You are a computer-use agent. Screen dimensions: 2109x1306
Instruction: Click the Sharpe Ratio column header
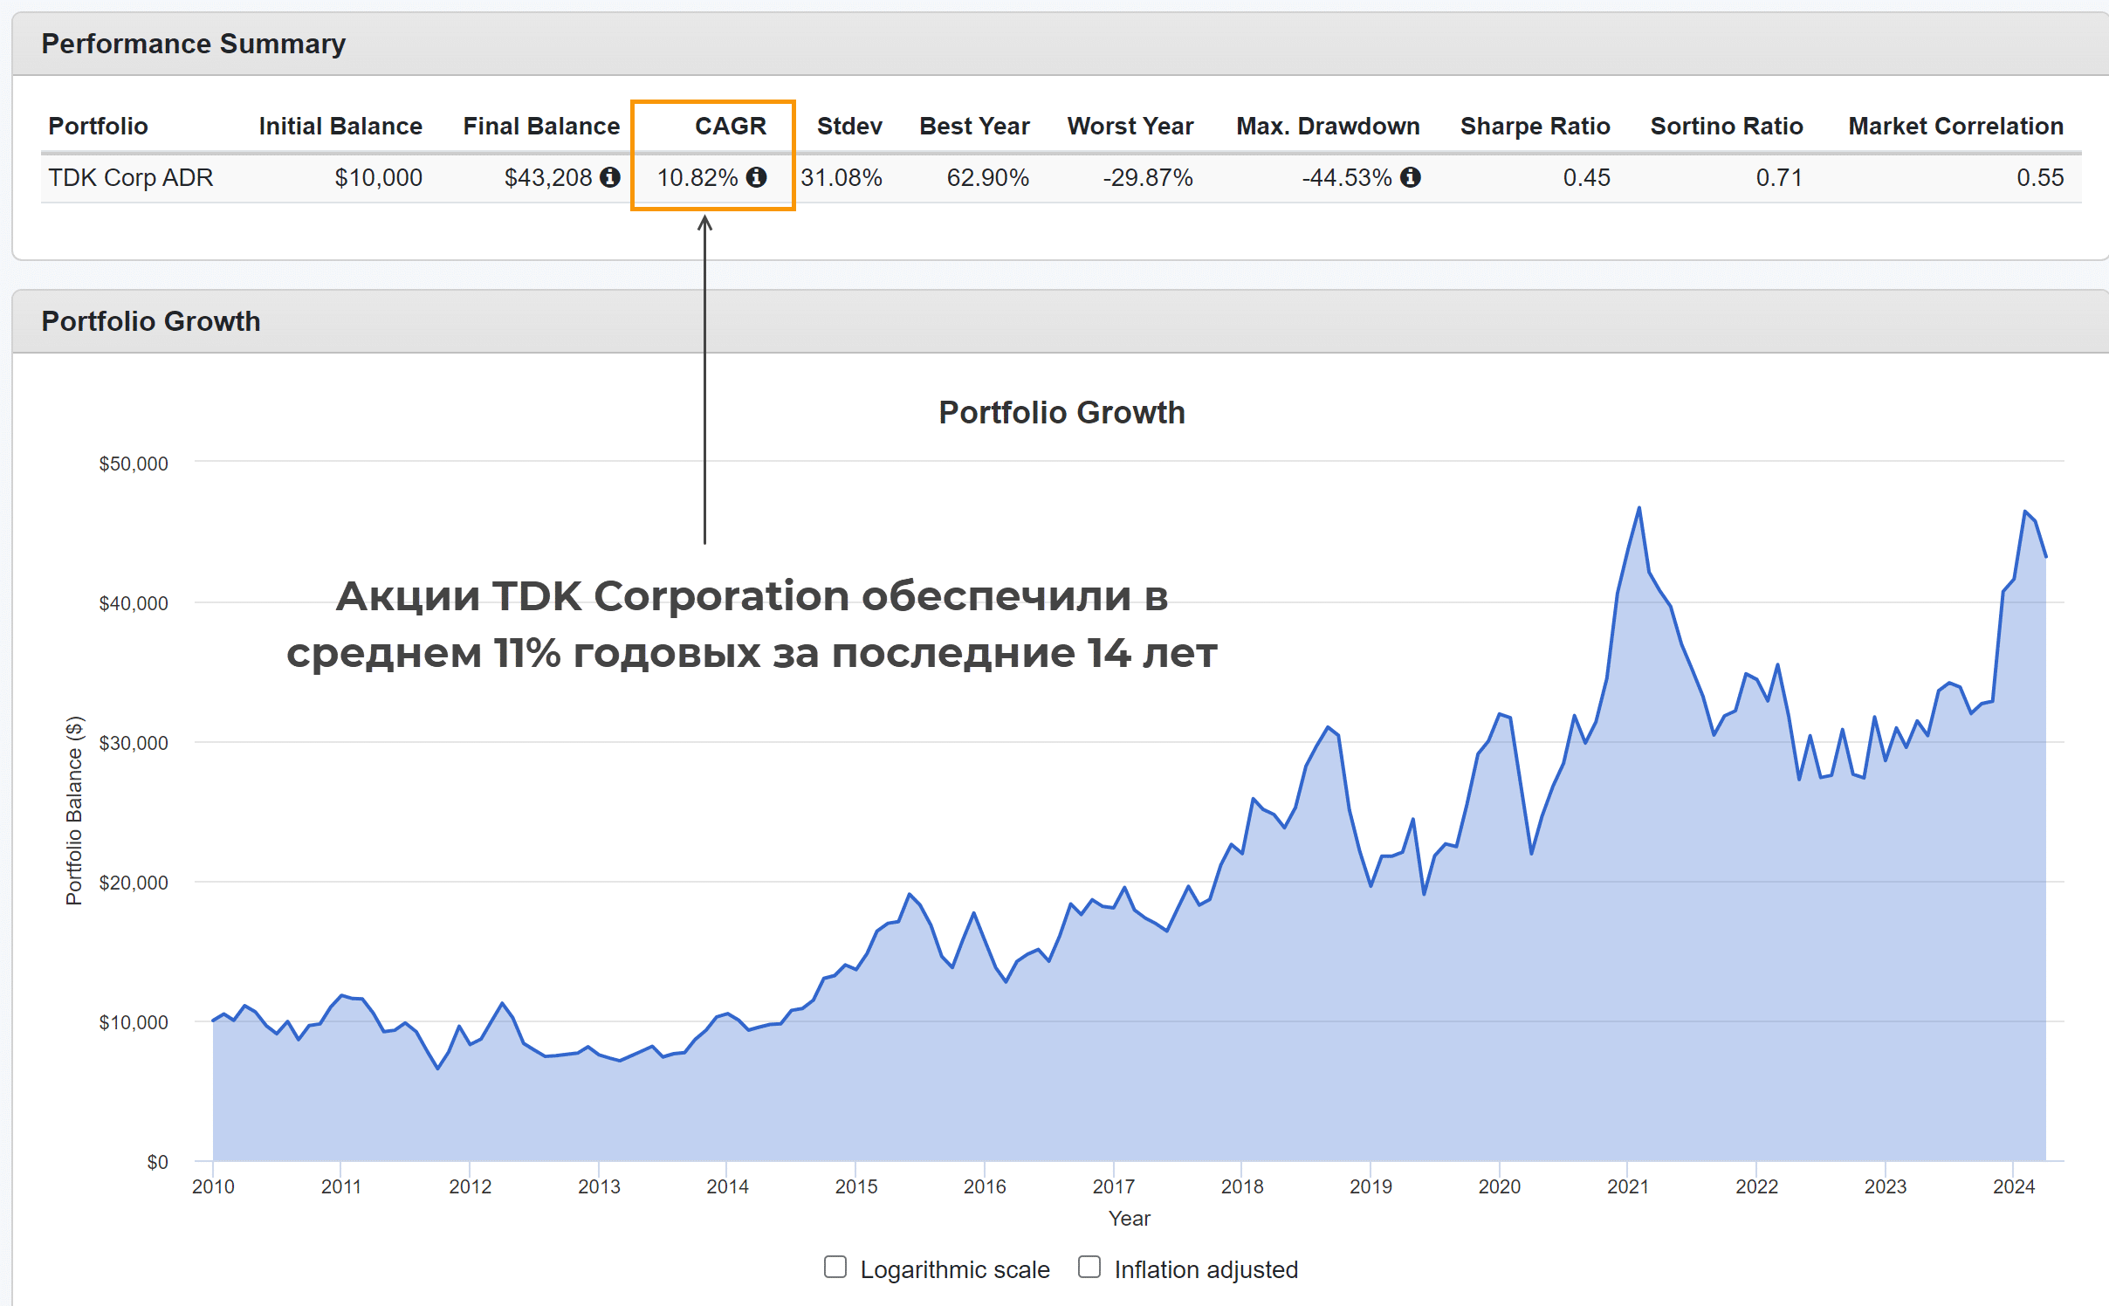(x=1534, y=126)
